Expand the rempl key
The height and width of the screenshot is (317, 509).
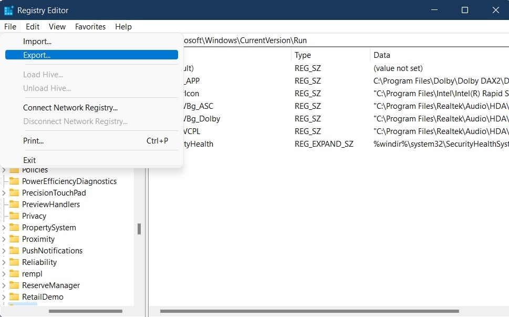coord(4,274)
